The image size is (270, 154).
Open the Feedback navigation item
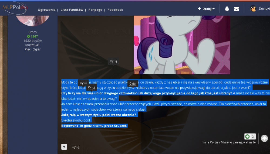(115, 10)
